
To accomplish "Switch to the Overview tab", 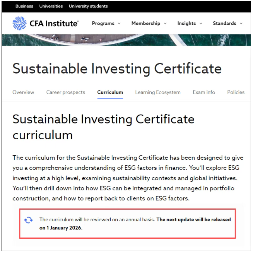I will pyautogui.click(x=23, y=92).
